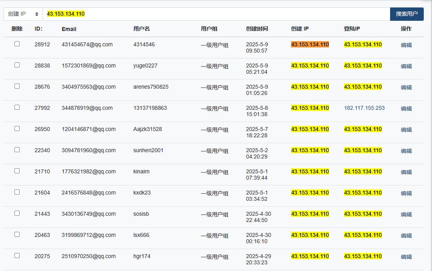432x271 pixels.
Task: Tick the checkbox for user ID 28912
Action: click(17, 44)
